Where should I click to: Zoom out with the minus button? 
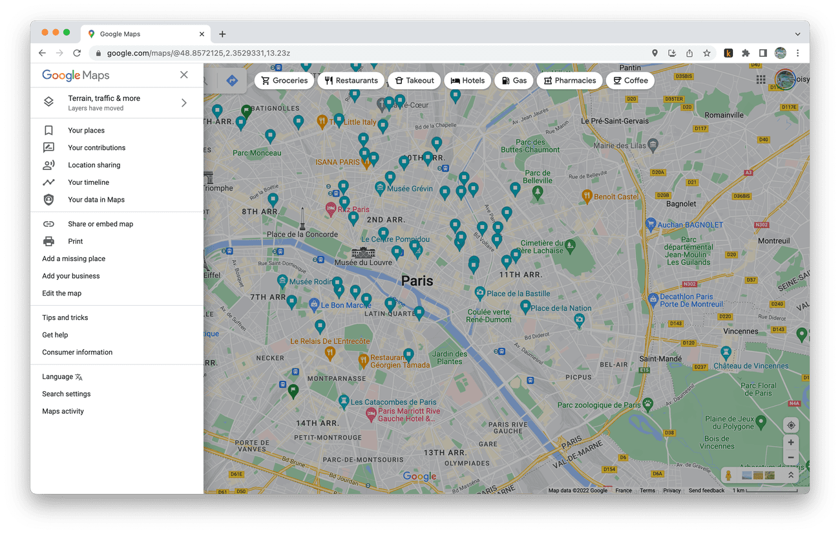791,458
